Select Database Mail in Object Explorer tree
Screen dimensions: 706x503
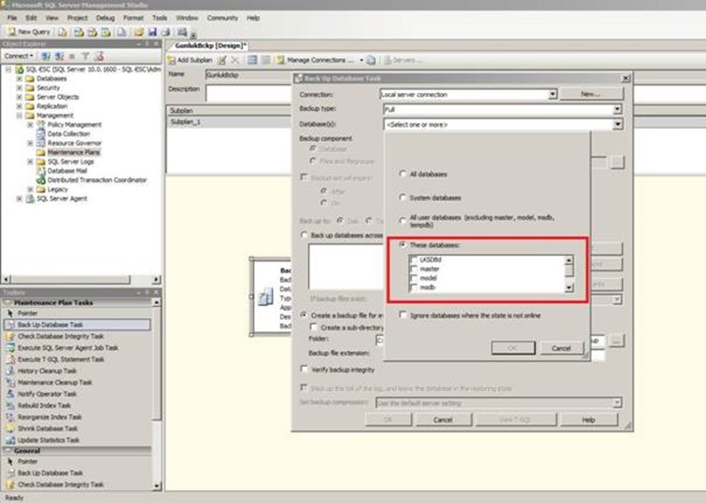67,171
